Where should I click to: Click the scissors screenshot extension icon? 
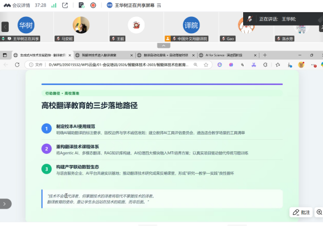(x=254, y=65)
